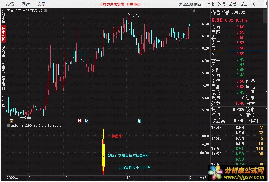Click the 6.76 high price label

click(x=136, y=16)
